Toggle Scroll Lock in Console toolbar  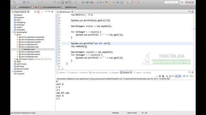coord(170,76)
